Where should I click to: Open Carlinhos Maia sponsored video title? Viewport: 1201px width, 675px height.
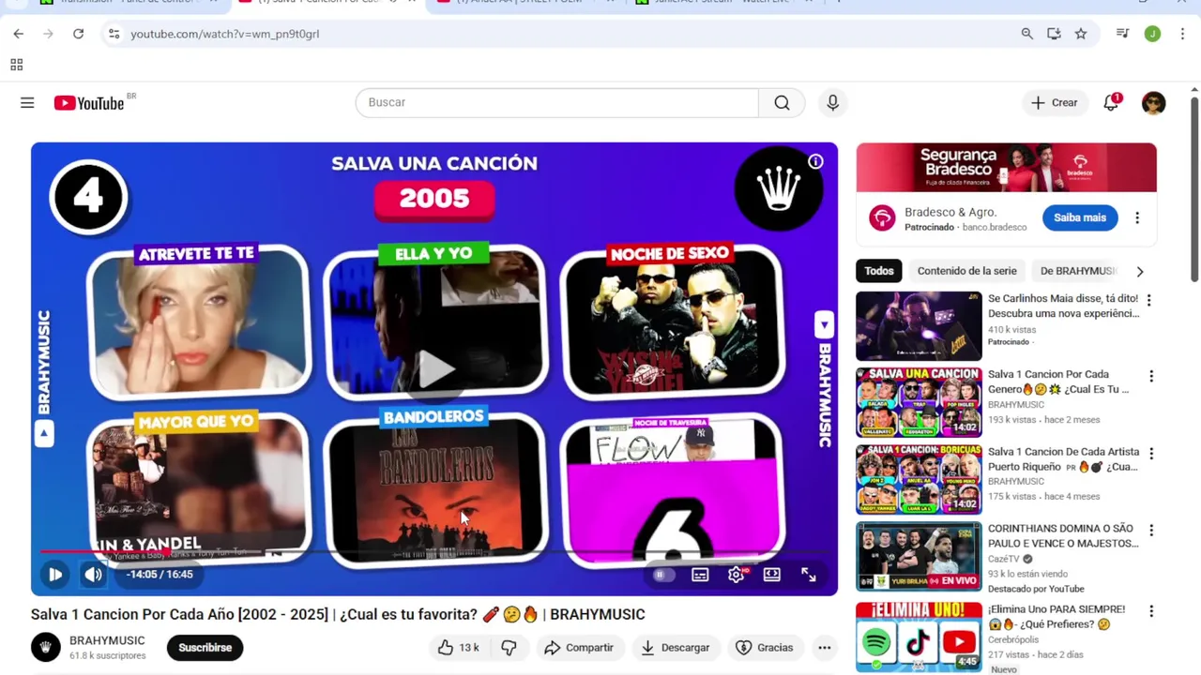(x=1063, y=307)
